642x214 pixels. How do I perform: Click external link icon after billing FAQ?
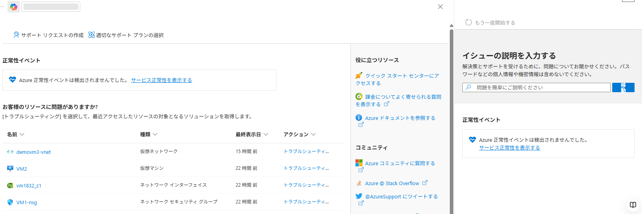click(x=386, y=104)
